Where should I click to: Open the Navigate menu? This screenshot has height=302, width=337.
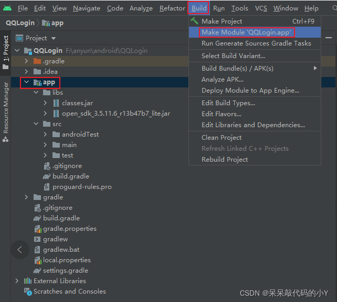[x=87, y=8]
